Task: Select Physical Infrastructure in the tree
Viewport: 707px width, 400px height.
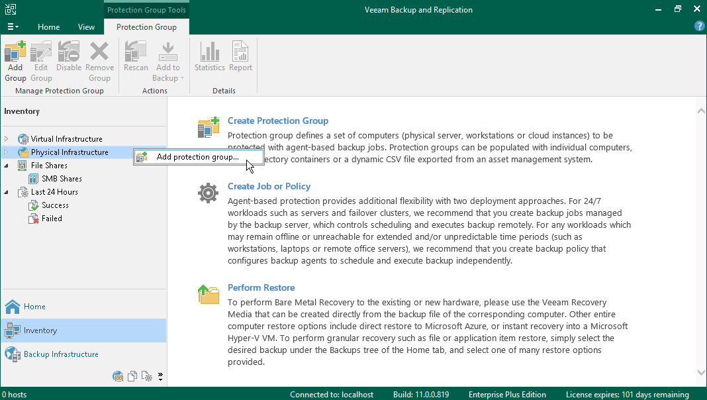Action: (70, 152)
